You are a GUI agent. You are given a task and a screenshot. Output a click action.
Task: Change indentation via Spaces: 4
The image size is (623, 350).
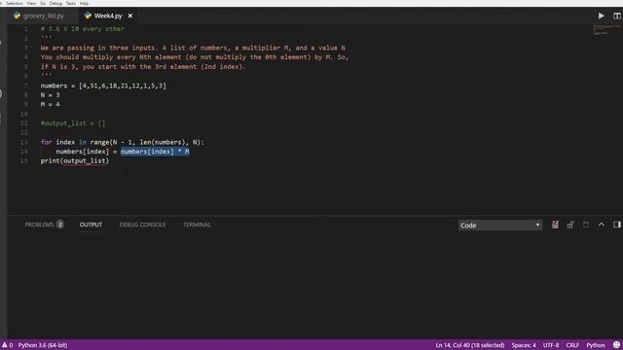tap(524, 345)
